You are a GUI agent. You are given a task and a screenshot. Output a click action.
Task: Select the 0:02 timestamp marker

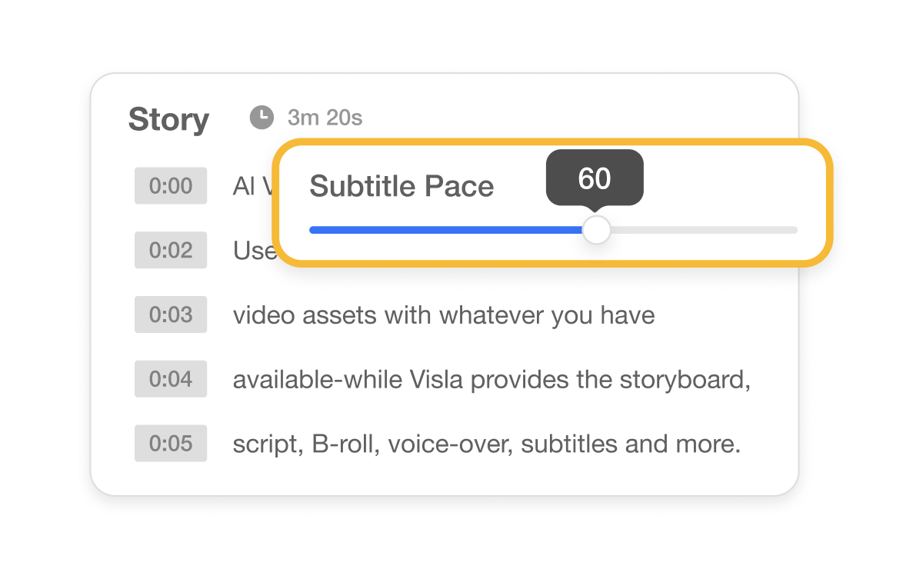(x=171, y=250)
